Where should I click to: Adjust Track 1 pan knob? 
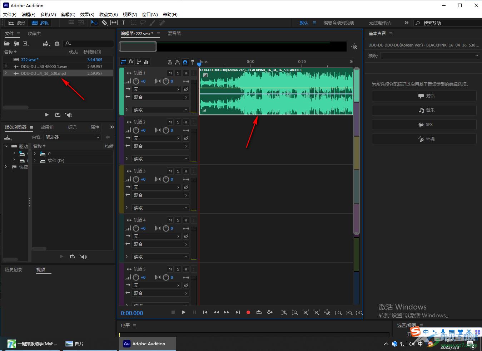[x=166, y=82]
